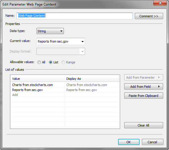Screen dimensions: 169x150
Task: Click the Clear All button
Action: coord(144,125)
